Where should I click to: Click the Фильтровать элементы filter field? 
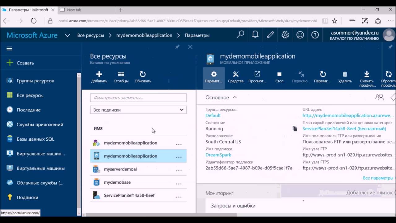pyautogui.click(x=138, y=98)
